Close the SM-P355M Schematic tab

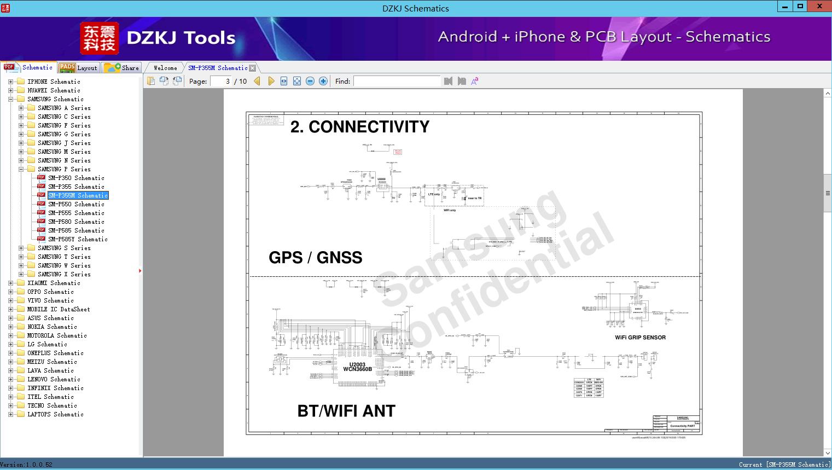(252, 68)
